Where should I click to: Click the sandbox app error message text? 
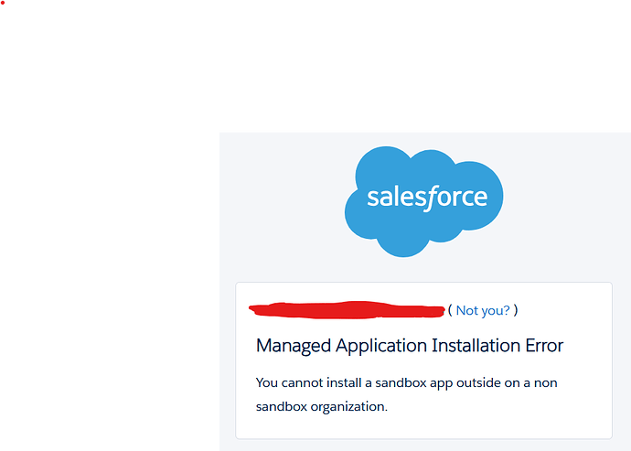click(x=406, y=394)
